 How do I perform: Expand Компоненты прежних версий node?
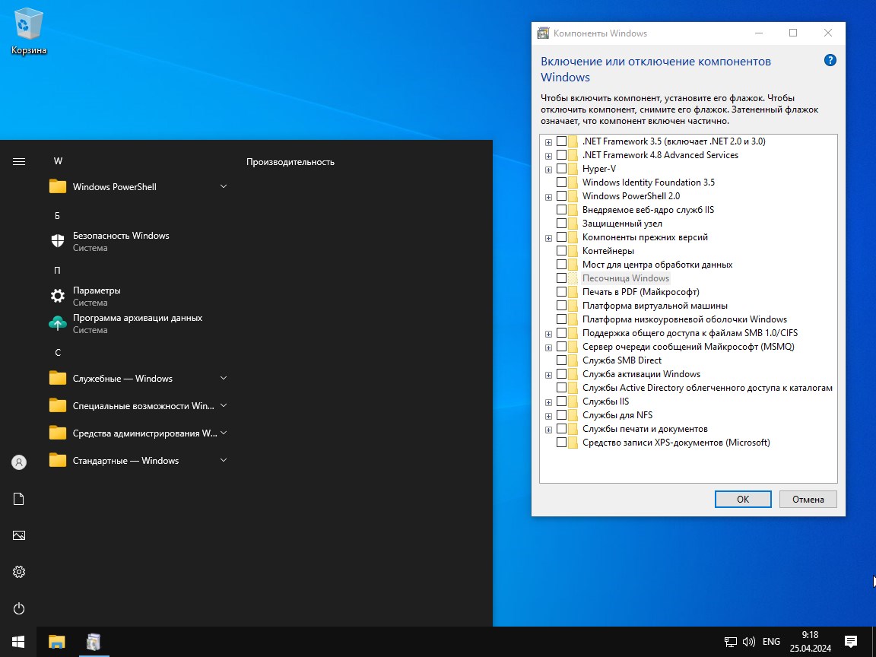tap(548, 238)
